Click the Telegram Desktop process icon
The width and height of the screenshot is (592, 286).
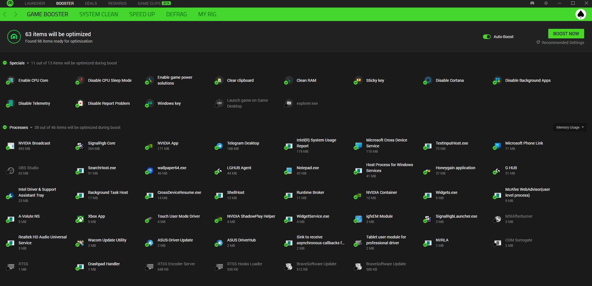tap(218, 146)
